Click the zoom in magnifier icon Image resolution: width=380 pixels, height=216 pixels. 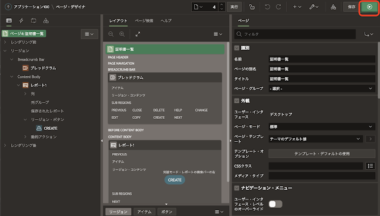[122, 34]
